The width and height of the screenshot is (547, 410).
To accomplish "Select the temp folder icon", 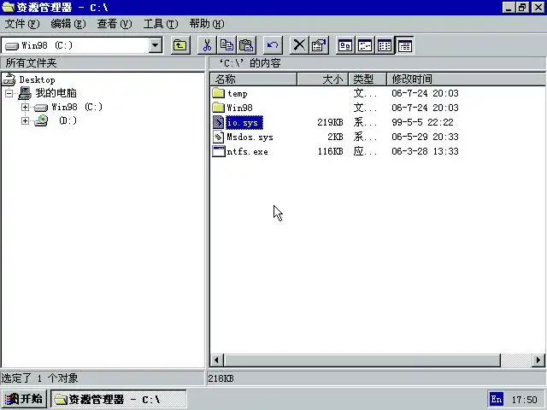I will [x=219, y=93].
